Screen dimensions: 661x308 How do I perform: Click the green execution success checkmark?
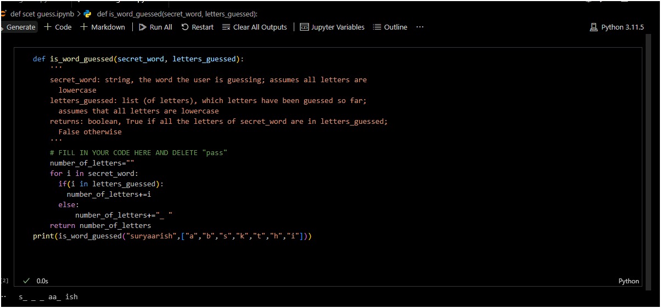coord(26,281)
